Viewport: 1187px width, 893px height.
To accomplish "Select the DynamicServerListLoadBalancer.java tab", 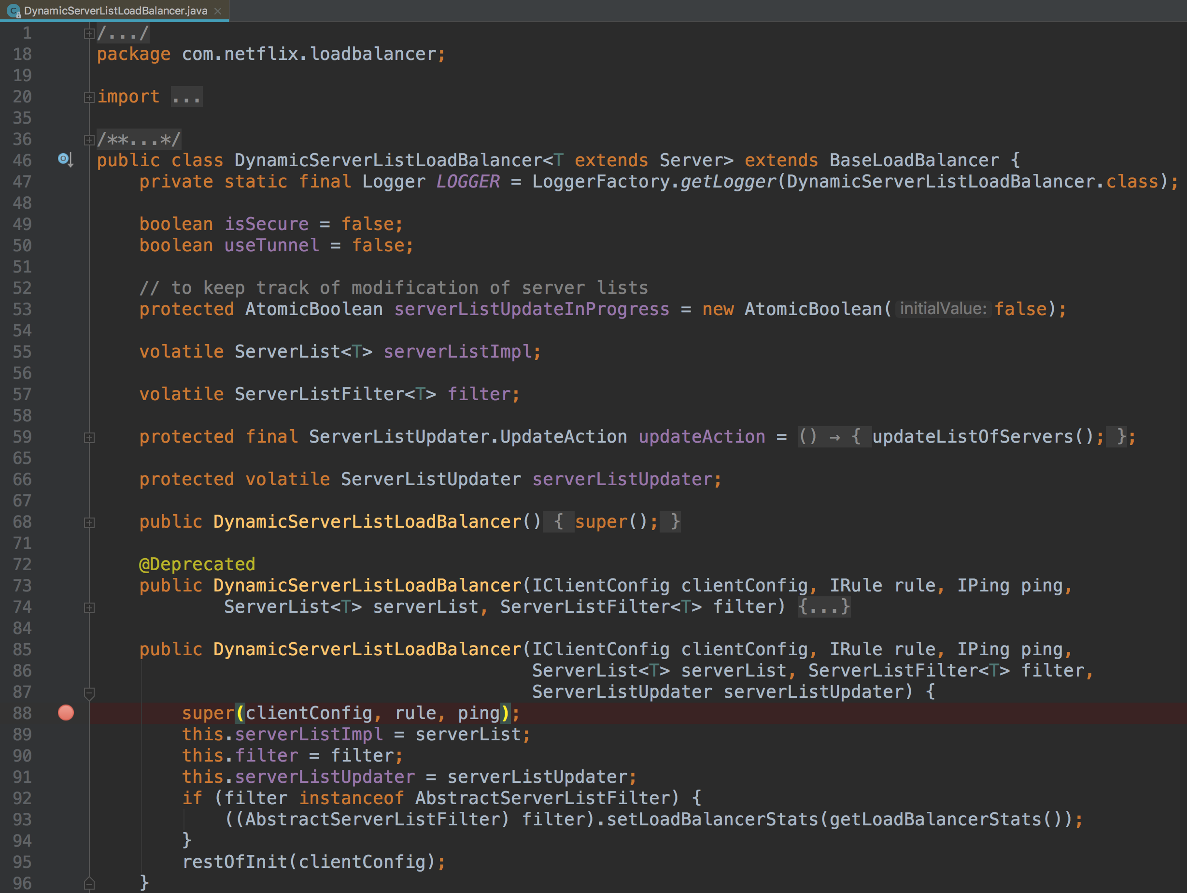I will pos(115,11).
